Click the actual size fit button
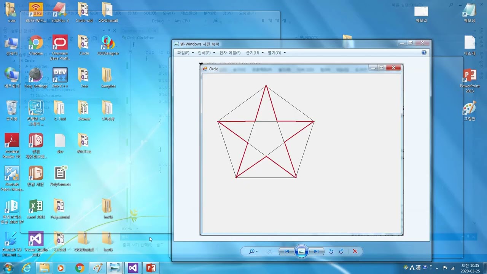 (270, 252)
